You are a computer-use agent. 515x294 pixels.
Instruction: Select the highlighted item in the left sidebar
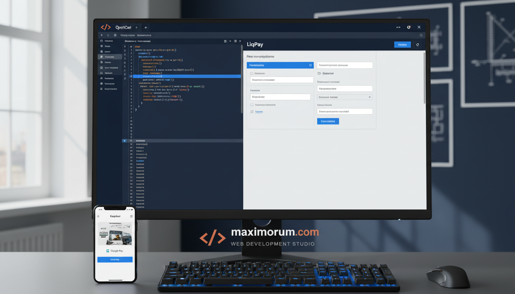tap(110, 57)
